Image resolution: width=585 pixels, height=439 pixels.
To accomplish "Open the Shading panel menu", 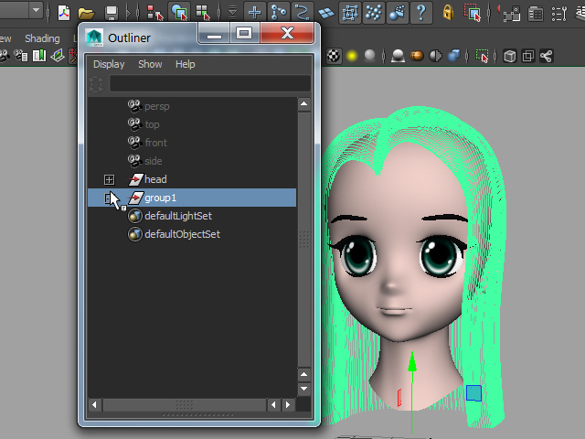I will (x=42, y=38).
